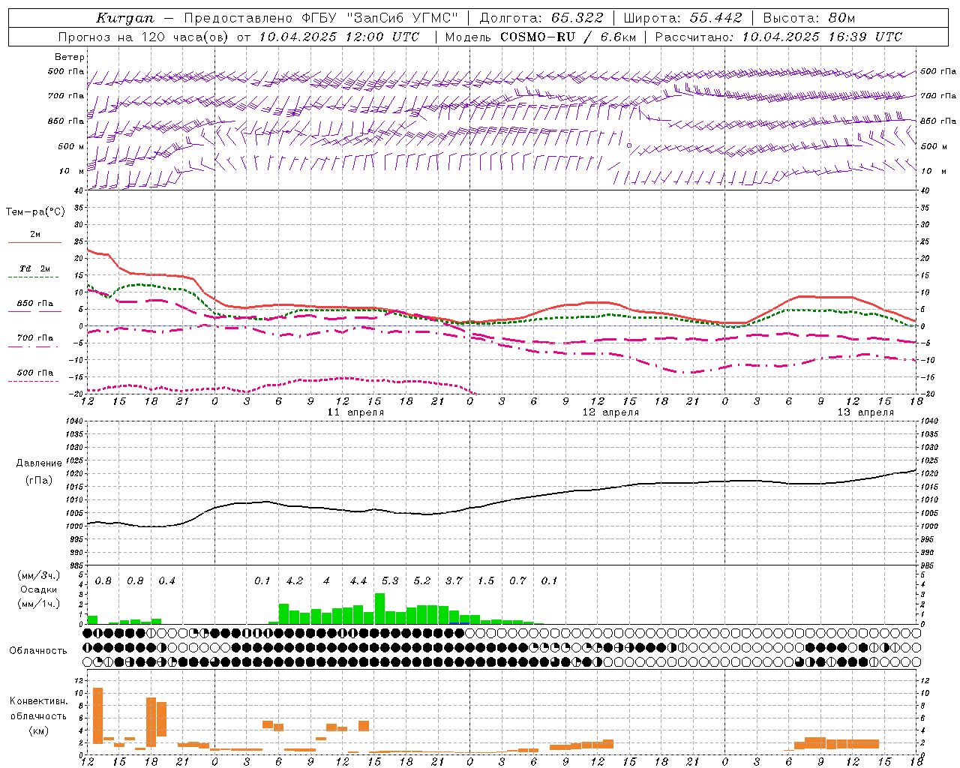Click the 0.7 precipitation amount value

(x=517, y=581)
